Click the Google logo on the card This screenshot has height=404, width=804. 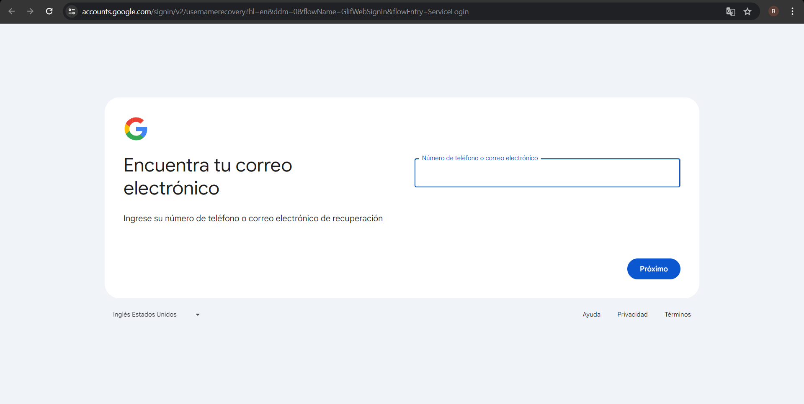[x=135, y=128]
